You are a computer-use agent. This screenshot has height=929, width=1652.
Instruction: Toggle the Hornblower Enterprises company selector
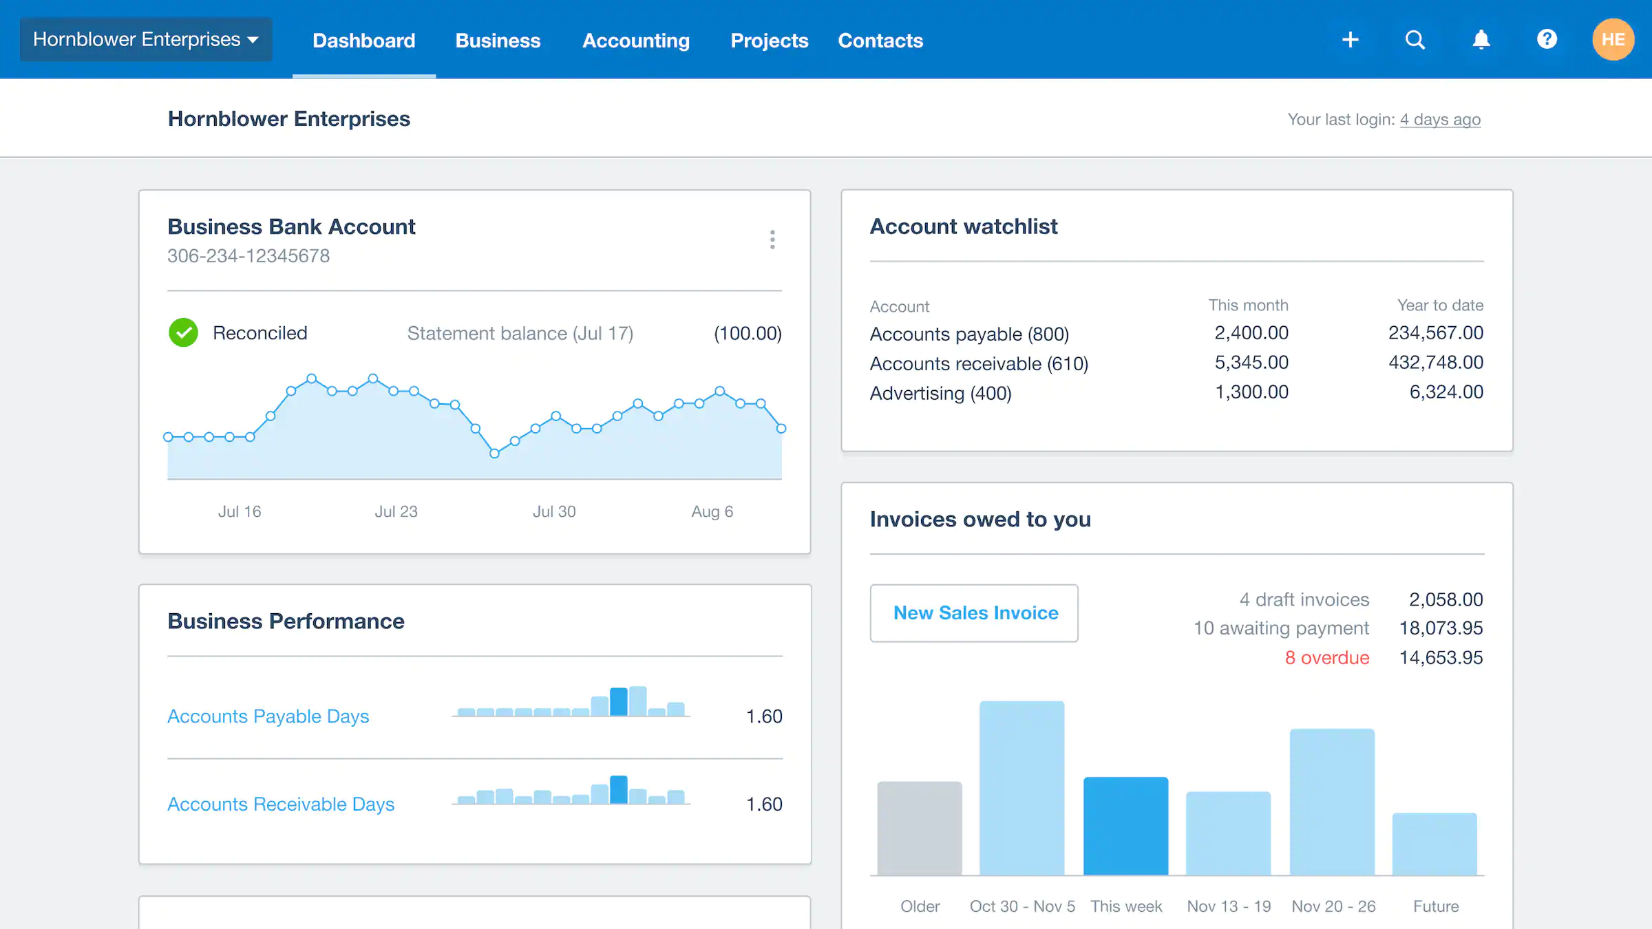145,39
